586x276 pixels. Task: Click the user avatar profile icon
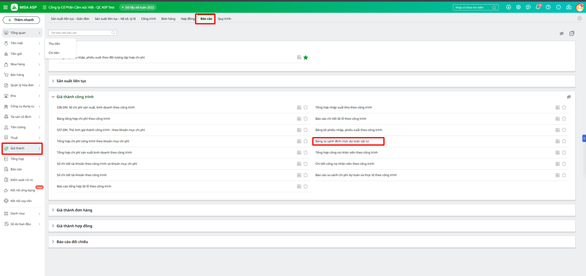click(579, 7)
